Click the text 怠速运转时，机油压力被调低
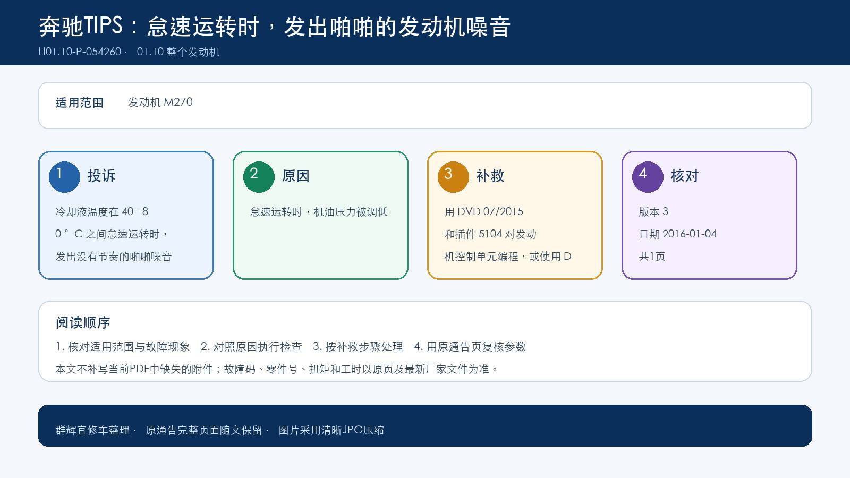Screen dimensions: 850x478 pyautogui.click(x=319, y=211)
